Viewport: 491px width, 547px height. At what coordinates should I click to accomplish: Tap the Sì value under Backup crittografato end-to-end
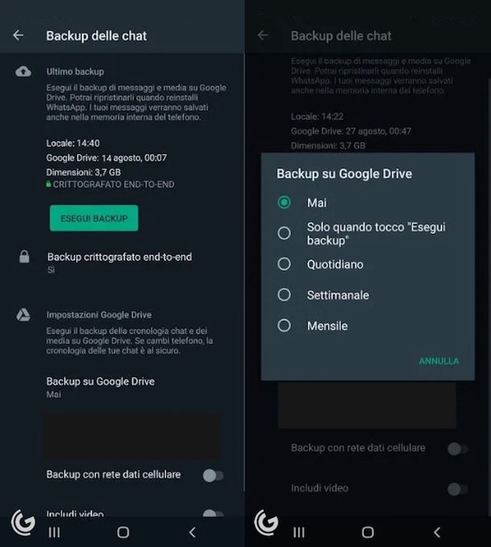[x=51, y=270]
